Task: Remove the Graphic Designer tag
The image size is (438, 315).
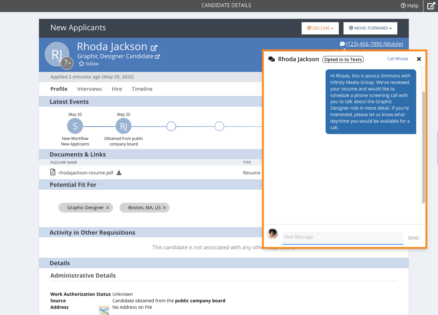Action: click(108, 208)
